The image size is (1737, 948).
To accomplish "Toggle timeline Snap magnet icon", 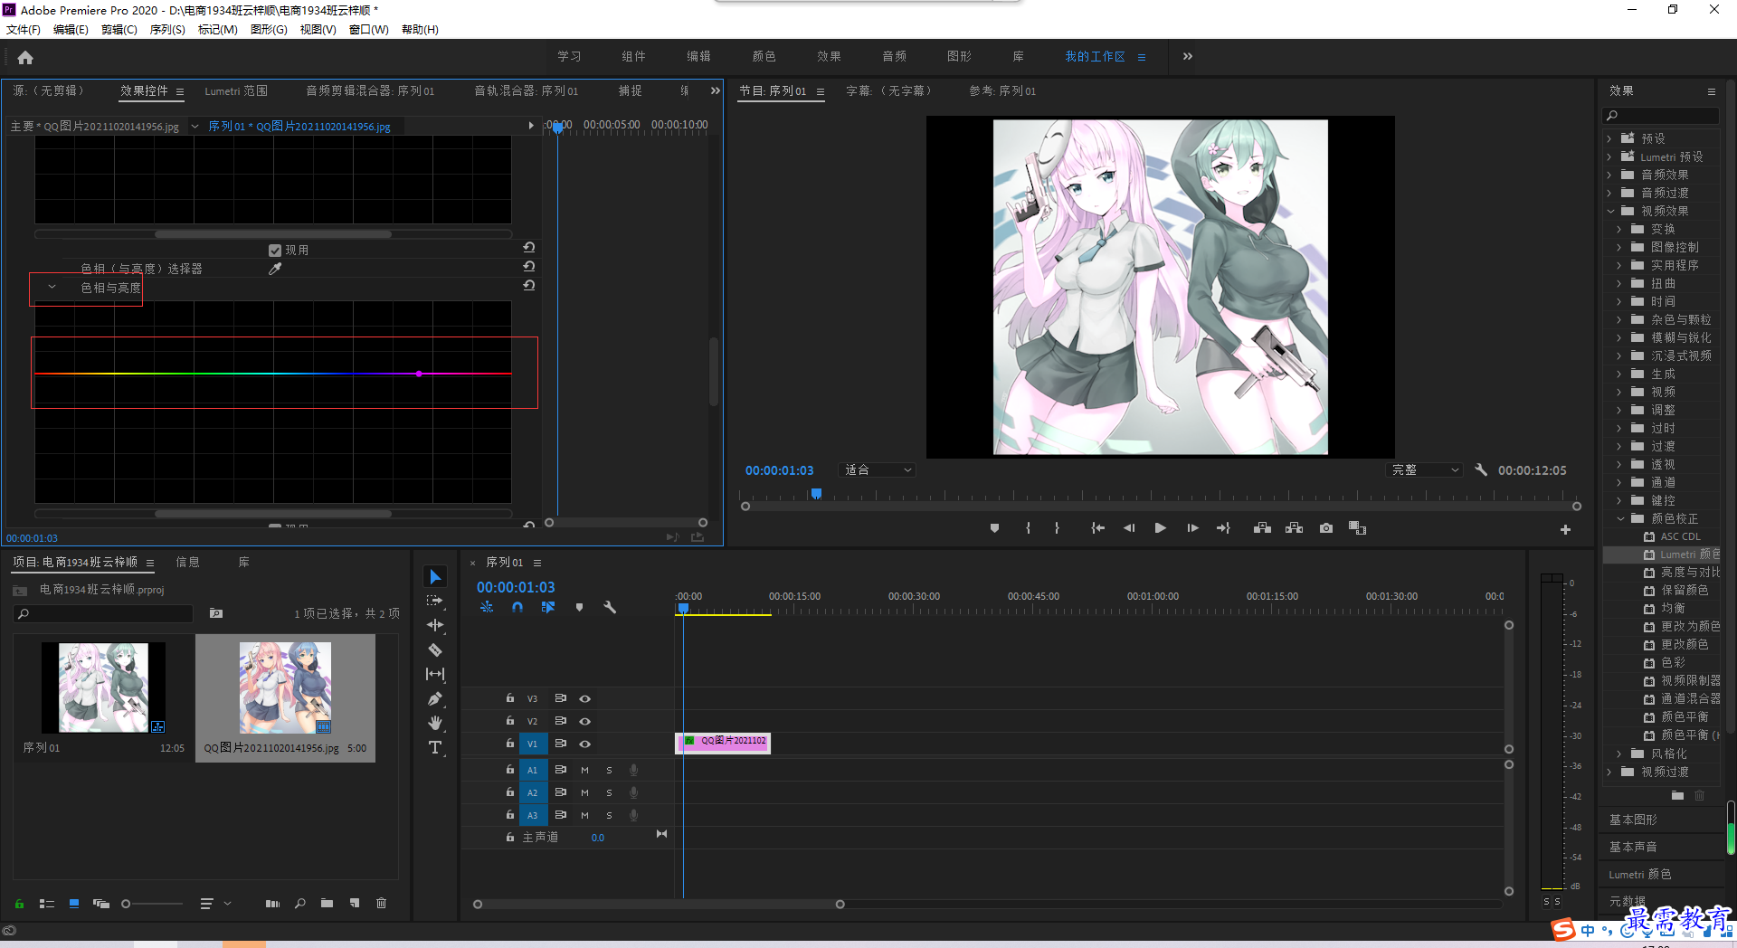I will 517,607.
